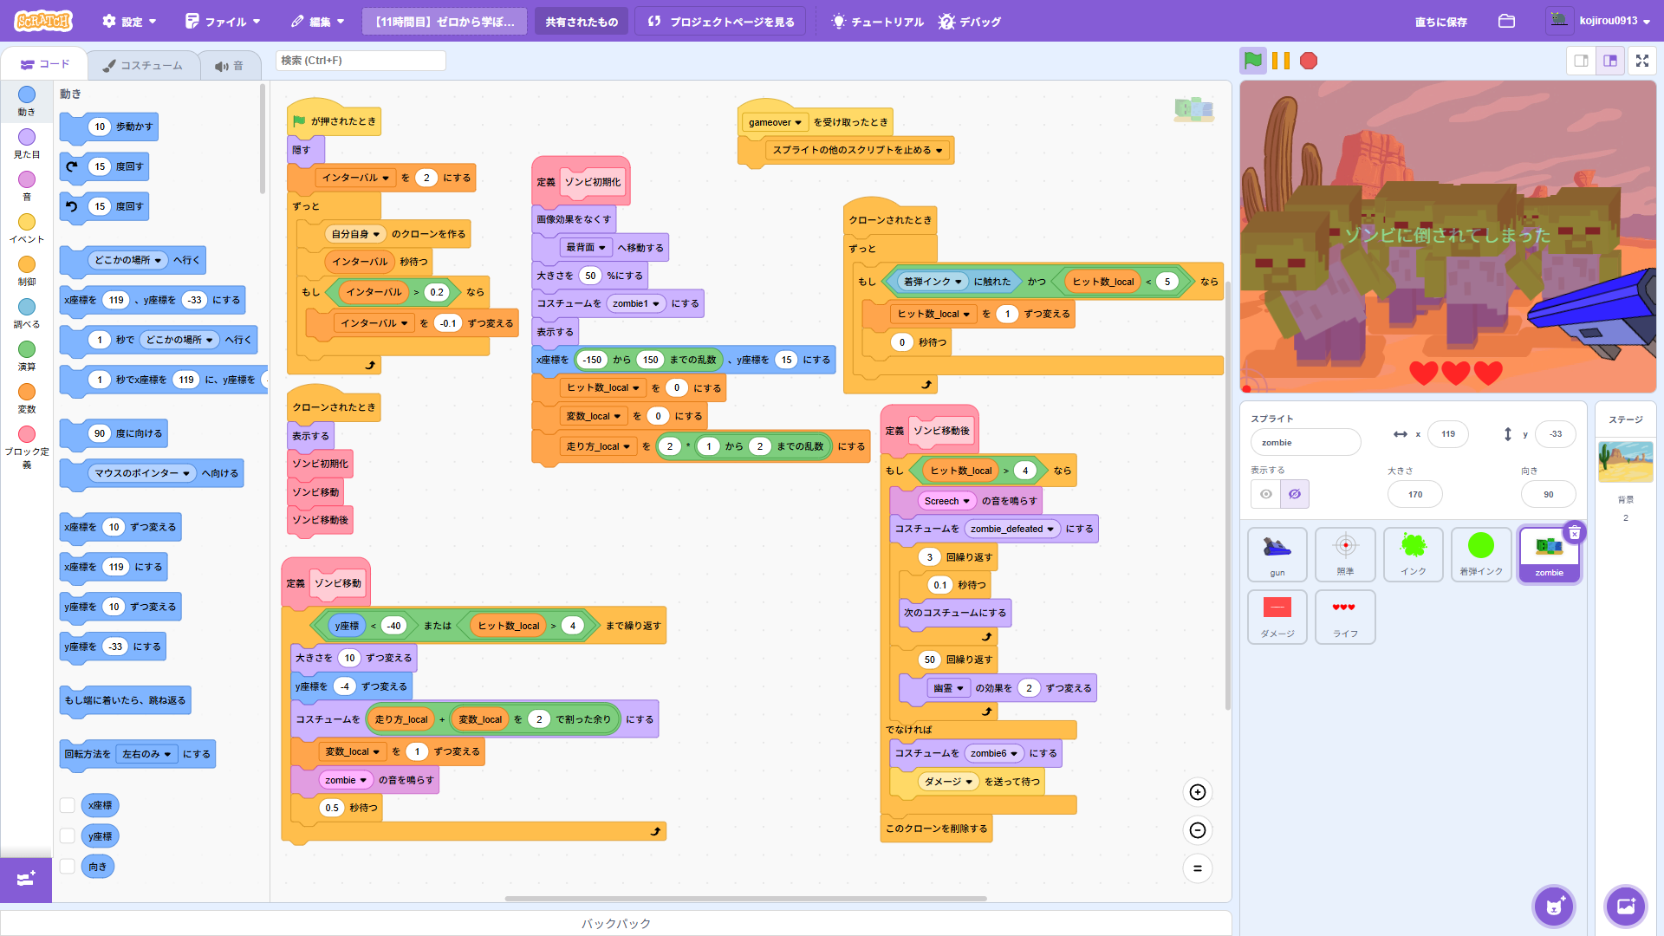This screenshot has width=1664, height=936.
Task: Zoom out the code workspace
Action: 1198,830
